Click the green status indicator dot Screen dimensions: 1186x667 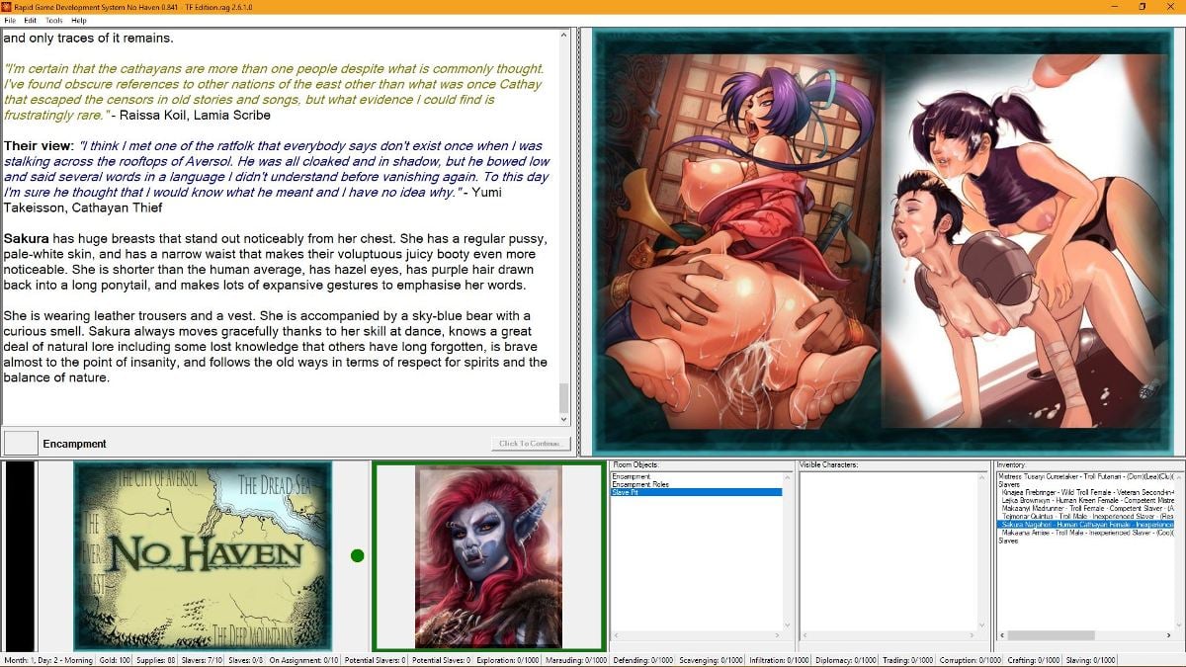coord(355,555)
